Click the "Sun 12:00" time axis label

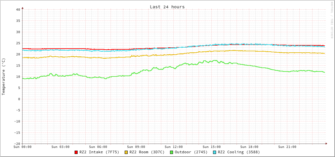[x=174, y=147]
